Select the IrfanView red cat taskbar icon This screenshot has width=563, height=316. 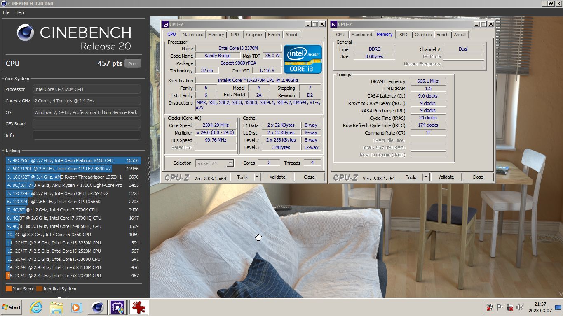click(x=138, y=307)
